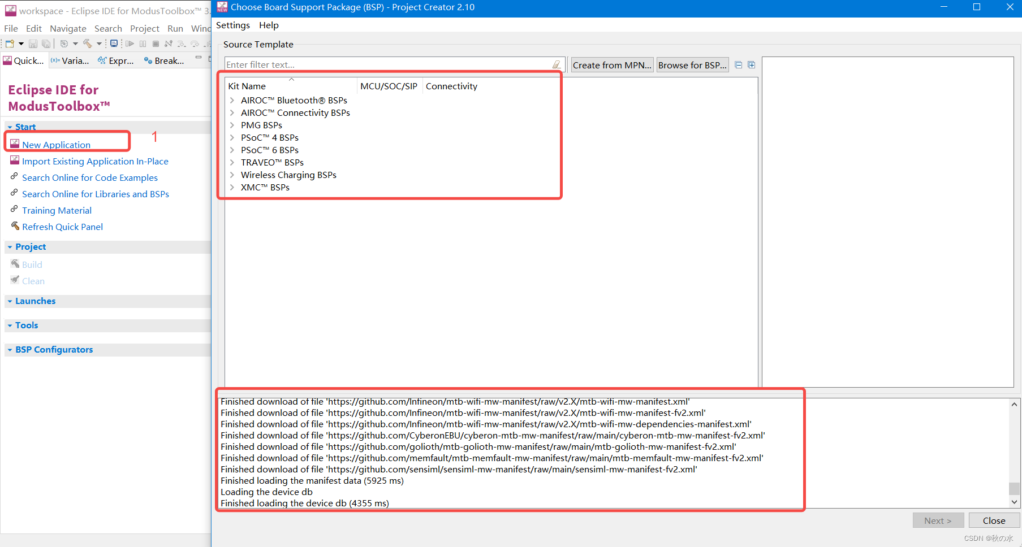Screen dimensions: 1022x547
Task: Open the Eclipse Run menu
Action: click(x=175, y=28)
